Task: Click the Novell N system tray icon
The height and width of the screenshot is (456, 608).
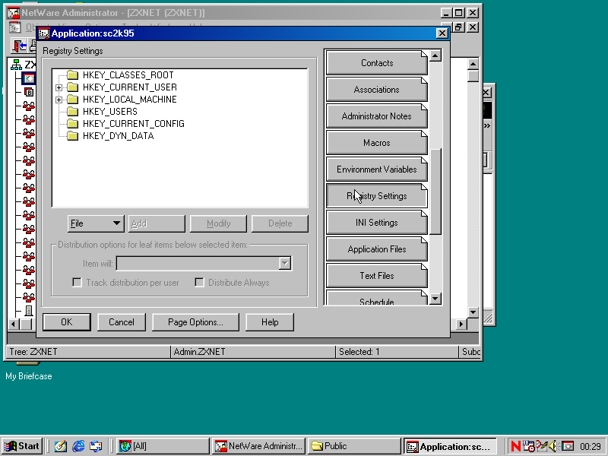Action: [x=516, y=446]
